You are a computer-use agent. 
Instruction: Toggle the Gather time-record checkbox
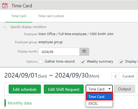[x=41, y=62]
